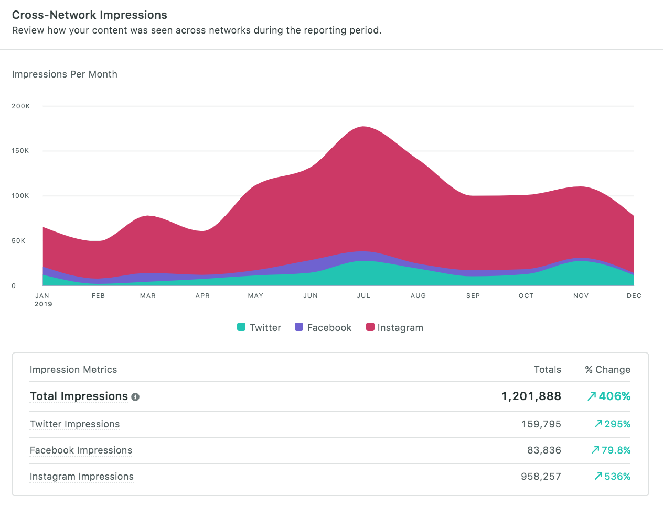Click the up arrow icon beside 536%

click(x=598, y=477)
